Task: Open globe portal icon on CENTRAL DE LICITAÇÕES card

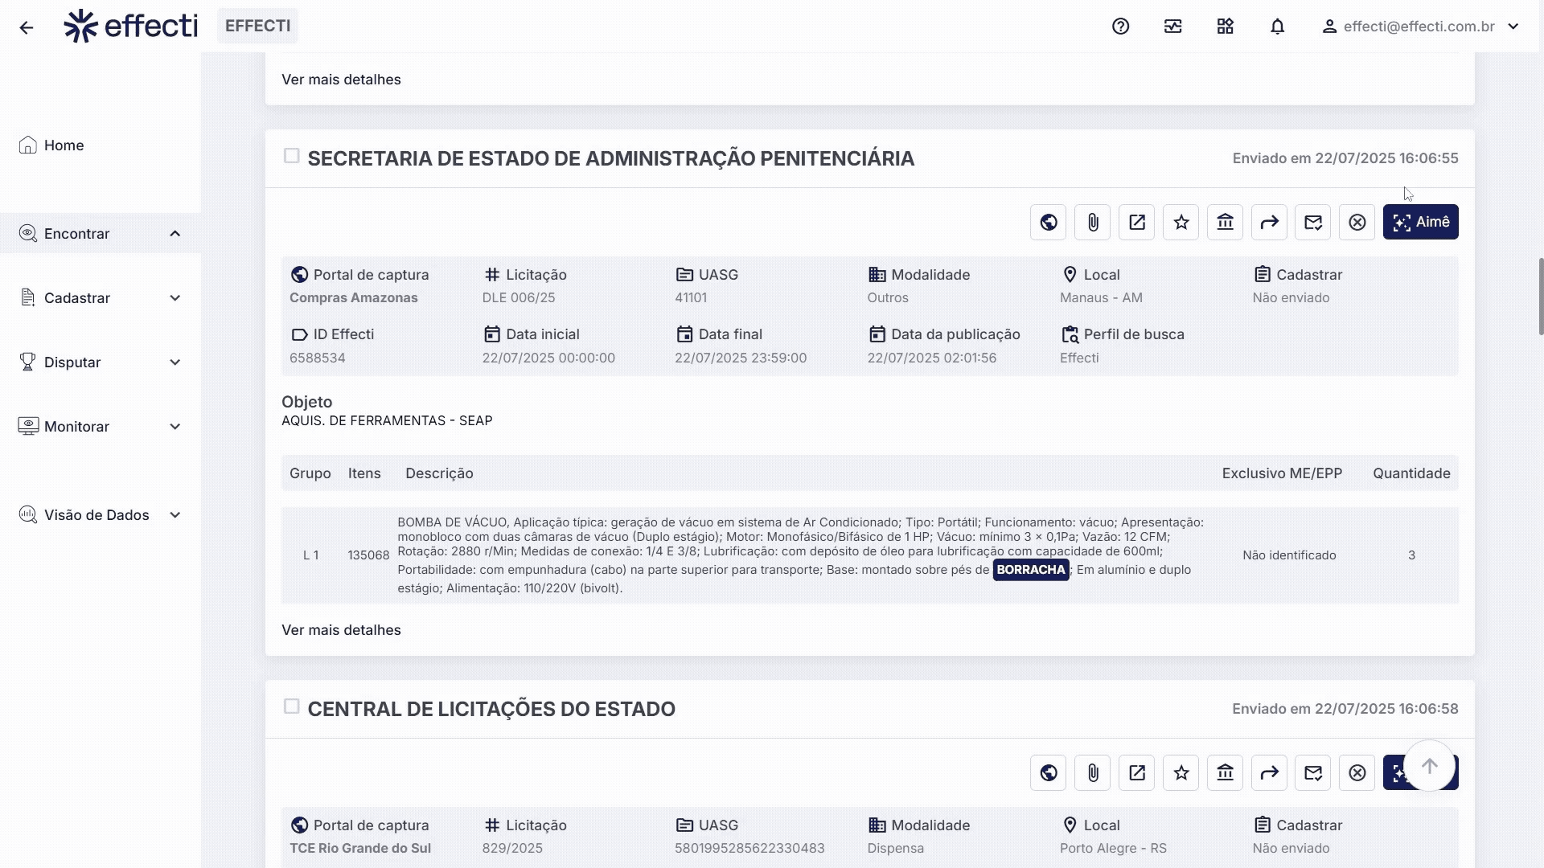Action: pos(1048,773)
